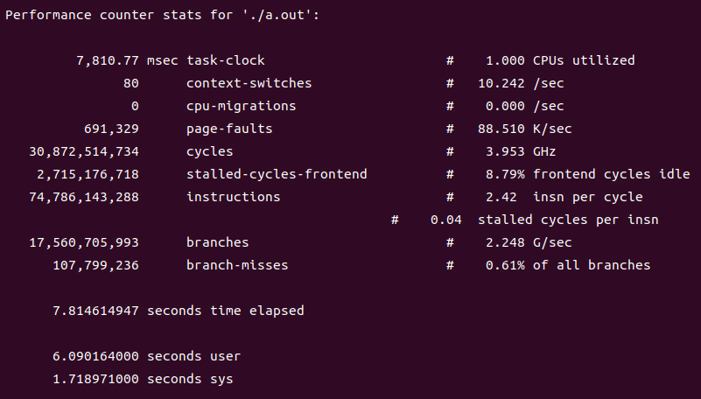Viewport: 701px width, 399px height.
Task: Click the 'CPUs utilized' text
Action: [584, 61]
